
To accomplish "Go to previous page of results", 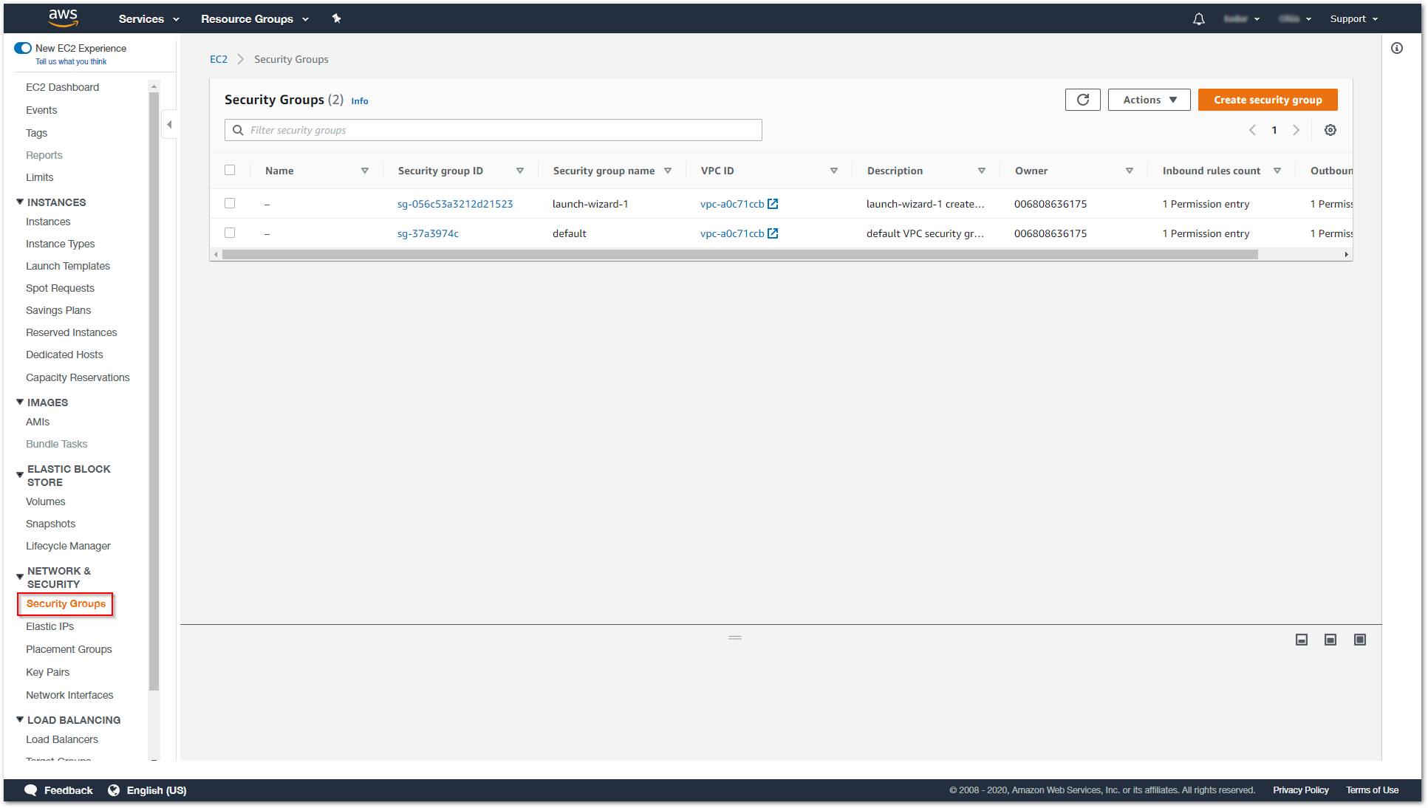I will coord(1252,130).
